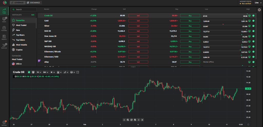263x127 pixels.
Task: Click the Search markets field
Action: point(24,10)
